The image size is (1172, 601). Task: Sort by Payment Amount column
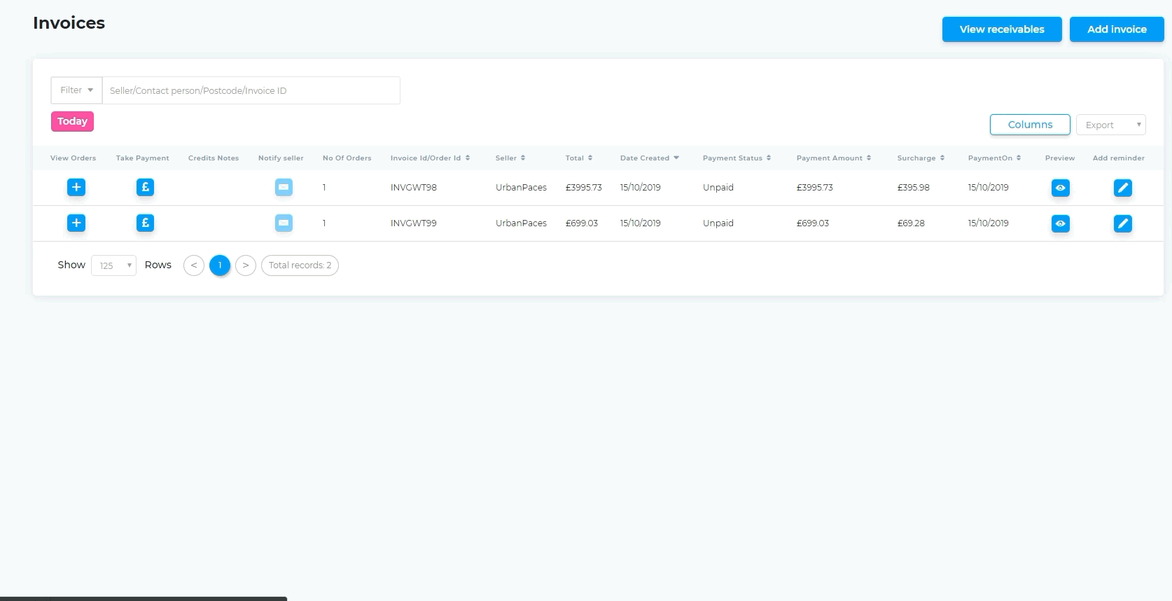tap(834, 158)
